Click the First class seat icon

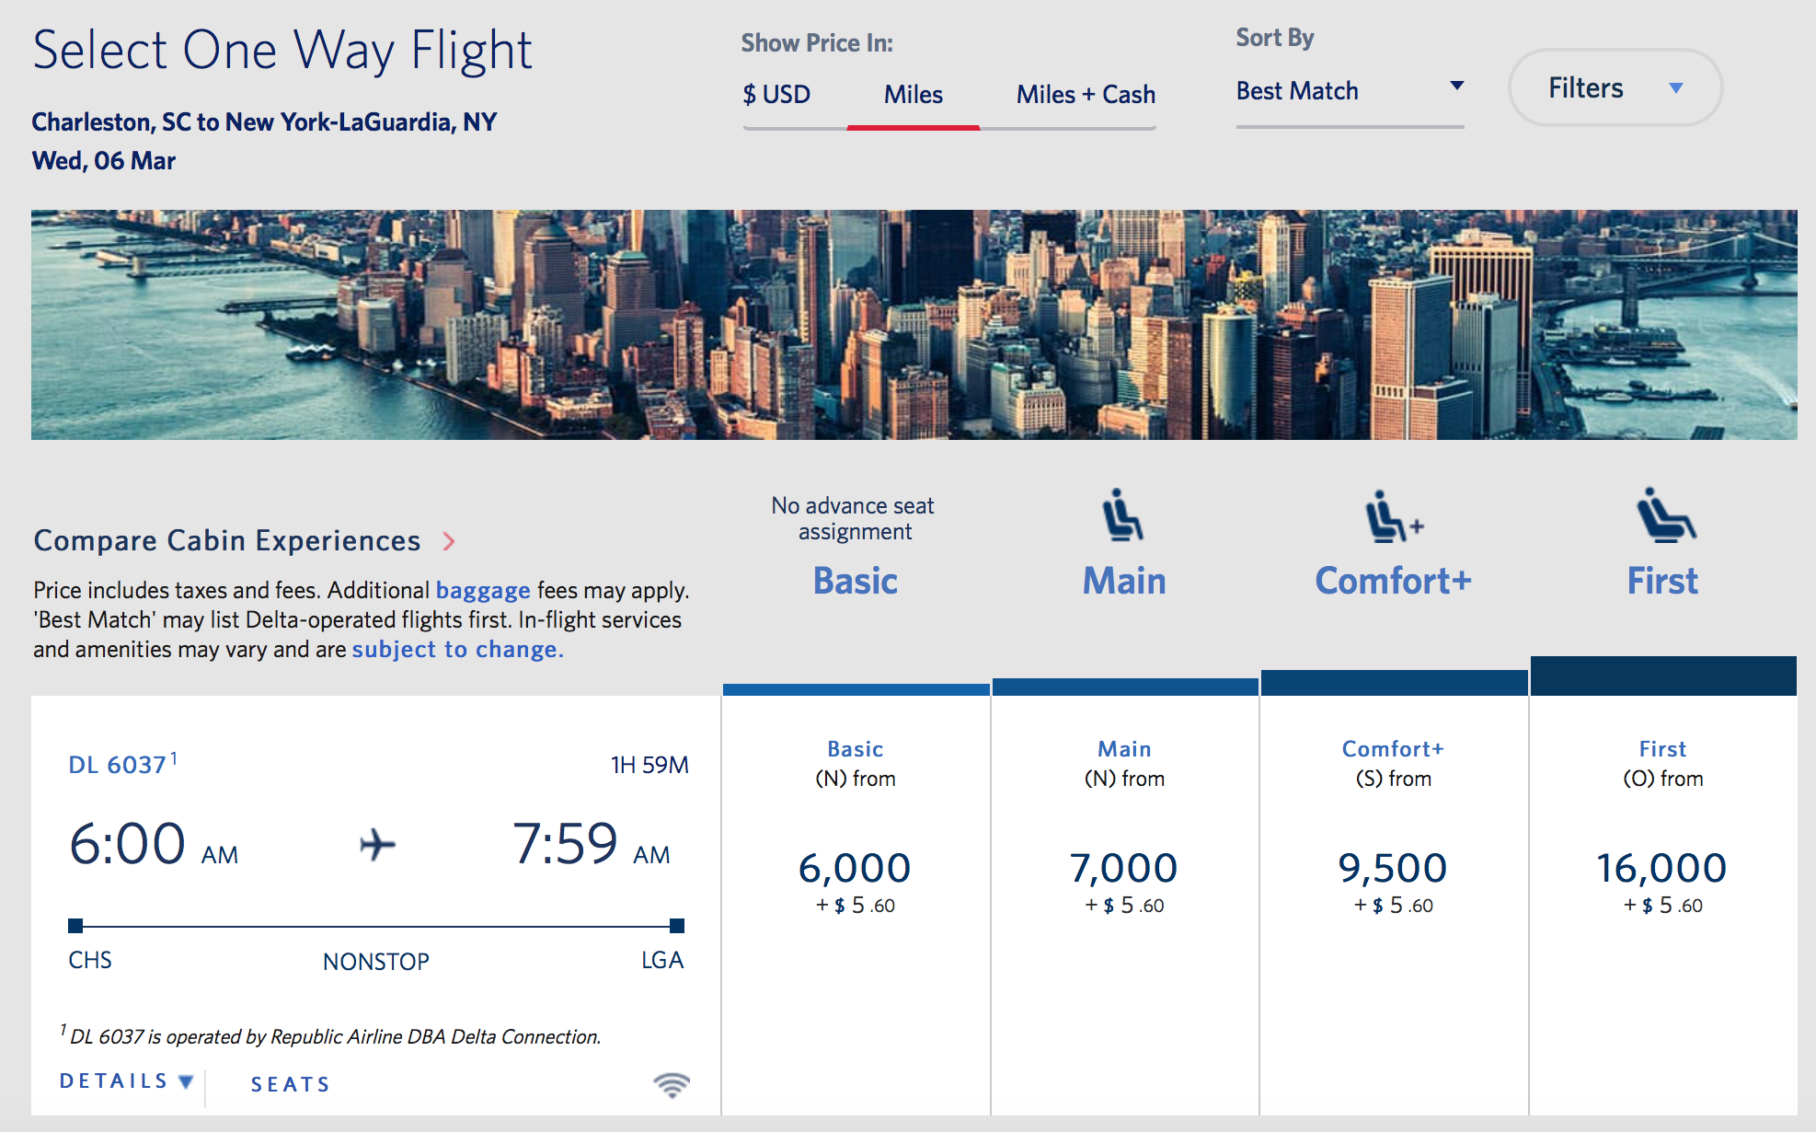(1666, 514)
